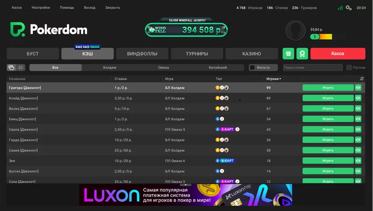373x211 pixels.
Task: Watch the Григора table via eye icon
Action: pyautogui.click(x=358, y=88)
